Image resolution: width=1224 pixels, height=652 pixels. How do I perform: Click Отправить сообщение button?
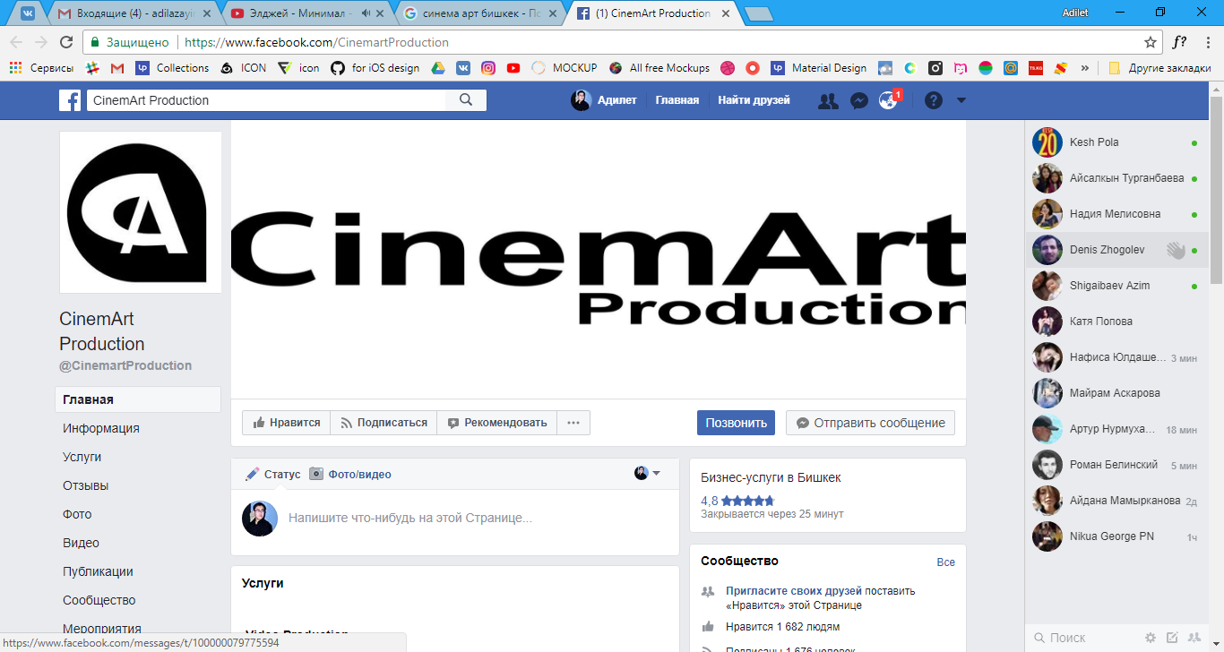pyautogui.click(x=870, y=423)
